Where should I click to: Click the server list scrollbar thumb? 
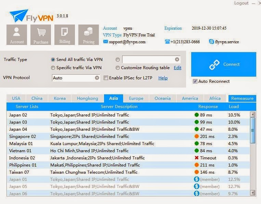point(253,130)
